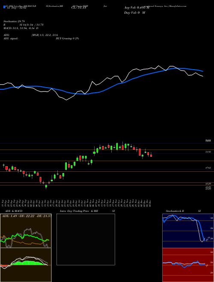This screenshot has height=282, width=214.
Task: Click the 'Stochastics: 28.78' reading
Action: pos(14,21)
